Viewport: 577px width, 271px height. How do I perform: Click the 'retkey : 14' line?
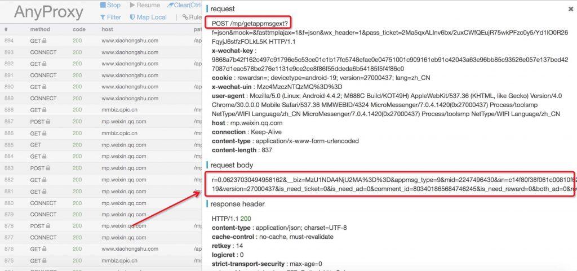point(228,246)
